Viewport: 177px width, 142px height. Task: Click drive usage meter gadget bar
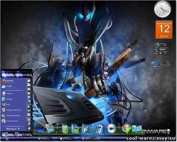pos(162,66)
